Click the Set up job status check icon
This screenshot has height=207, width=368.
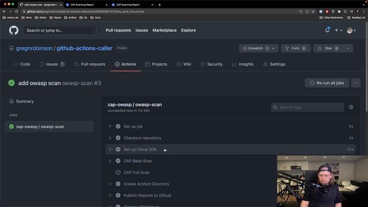pyautogui.click(x=118, y=126)
